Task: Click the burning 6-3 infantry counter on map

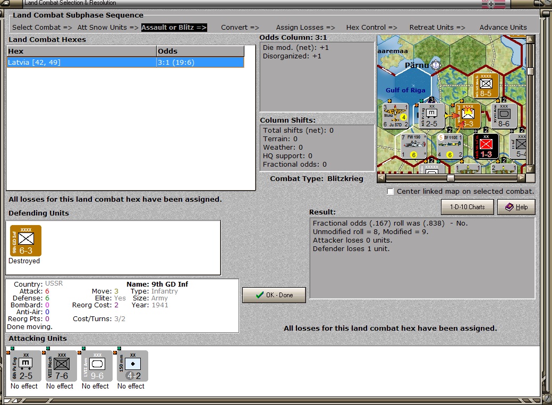Action: tap(468, 116)
